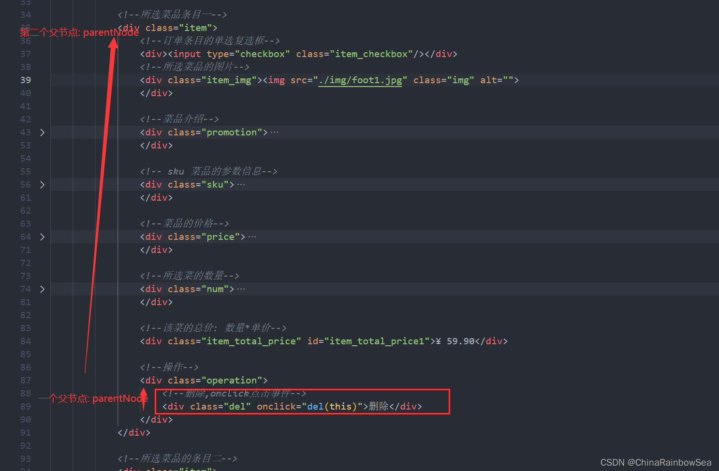
Task: Click line number 89 in gutter
Action: tap(26, 407)
